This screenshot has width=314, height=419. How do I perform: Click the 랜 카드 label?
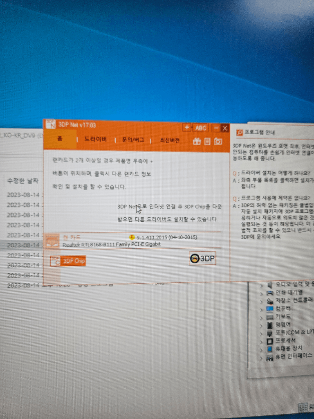(x=72, y=237)
